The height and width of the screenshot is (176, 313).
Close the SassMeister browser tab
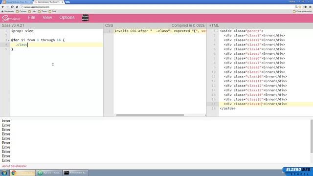click(x=62, y=2)
